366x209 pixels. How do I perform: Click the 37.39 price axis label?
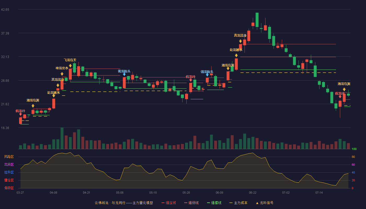(x=5, y=33)
